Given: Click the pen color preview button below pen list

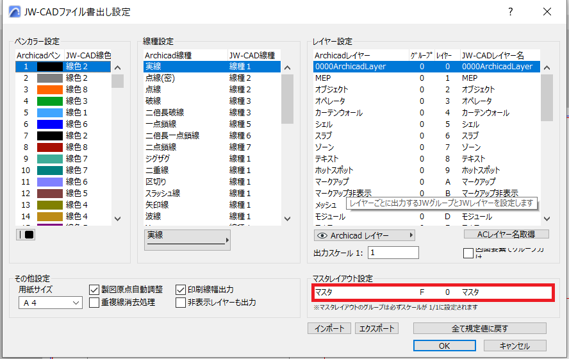Looking at the screenshot, I should tap(26, 235).
